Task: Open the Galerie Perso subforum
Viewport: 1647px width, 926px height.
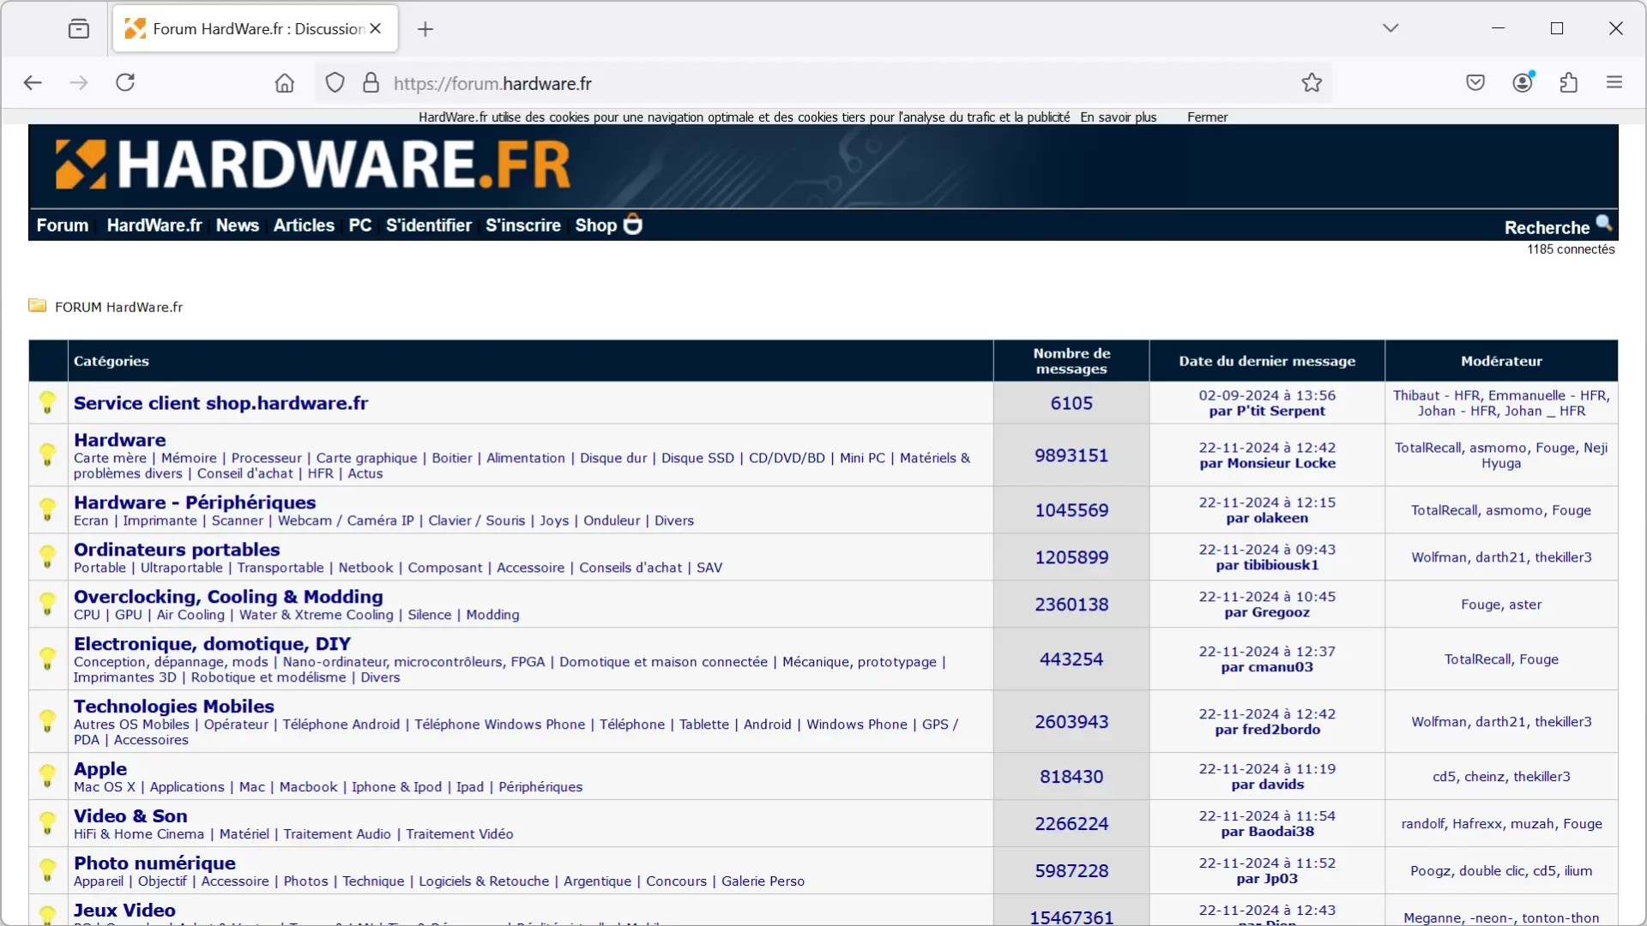Action: point(763,881)
